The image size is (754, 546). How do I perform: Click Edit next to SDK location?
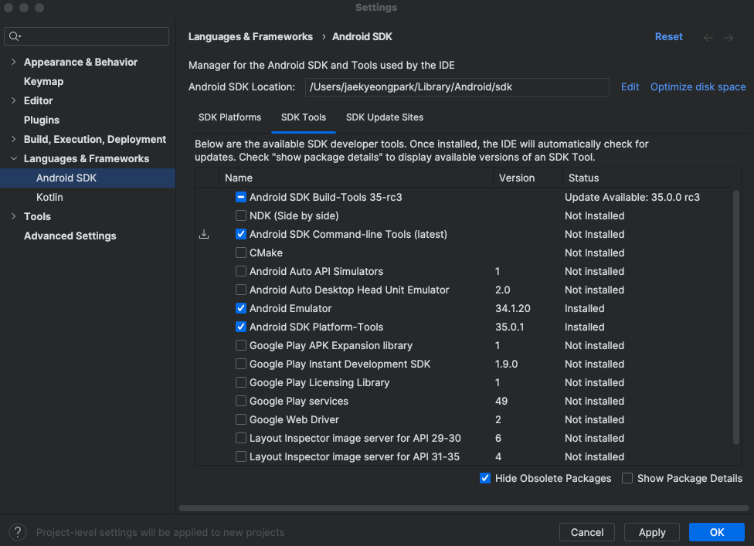pos(630,87)
